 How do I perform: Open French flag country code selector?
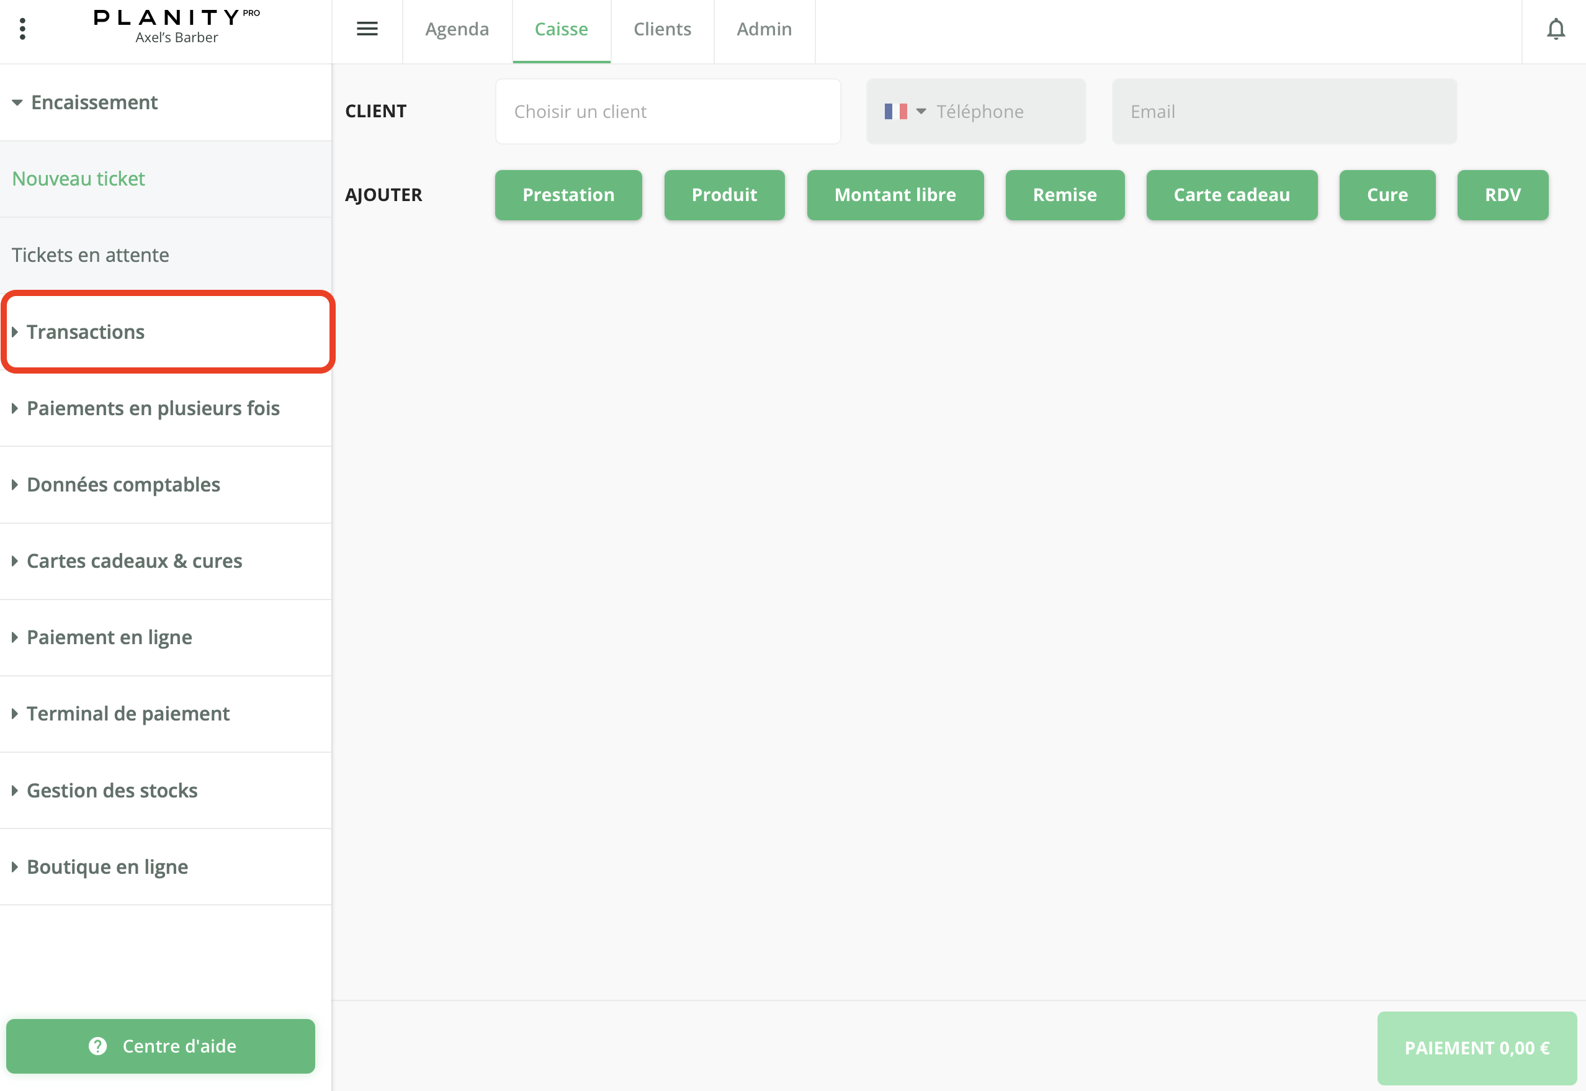pyautogui.click(x=904, y=112)
